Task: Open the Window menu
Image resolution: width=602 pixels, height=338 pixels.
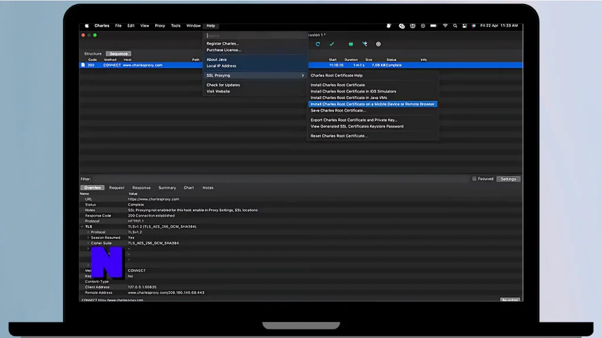Action: [193, 26]
